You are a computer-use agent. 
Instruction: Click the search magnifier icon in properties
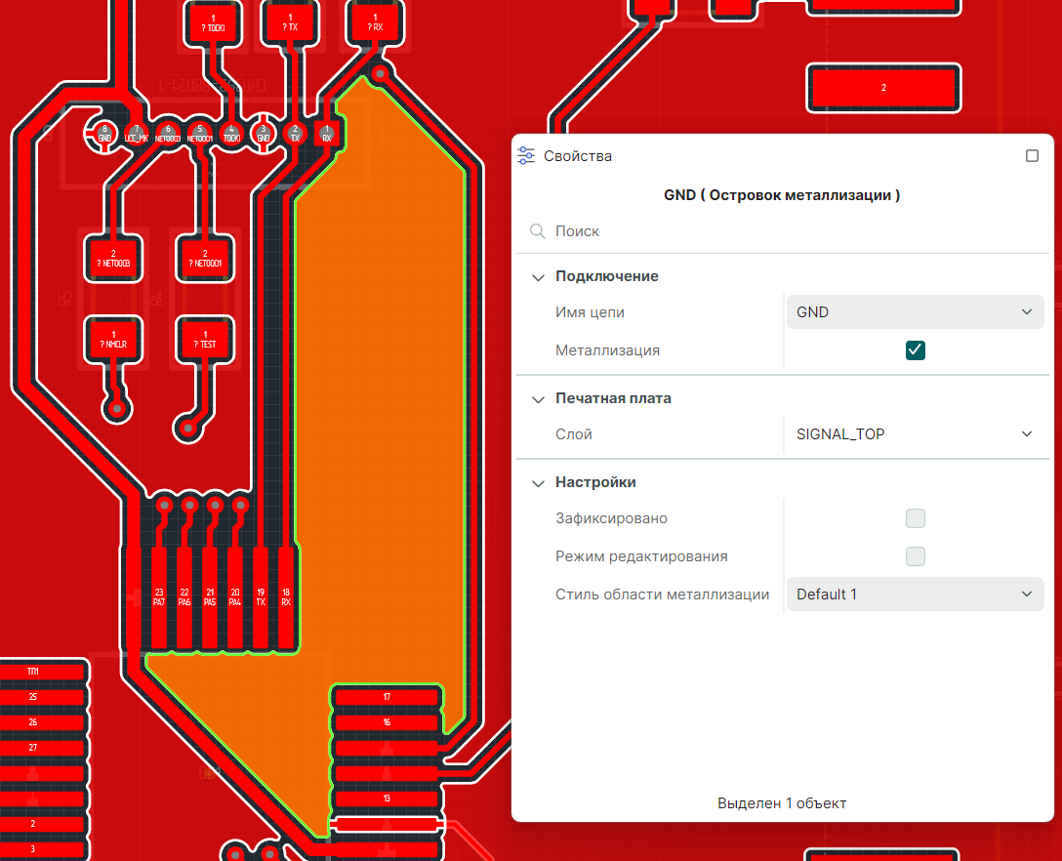pos(536,231)
